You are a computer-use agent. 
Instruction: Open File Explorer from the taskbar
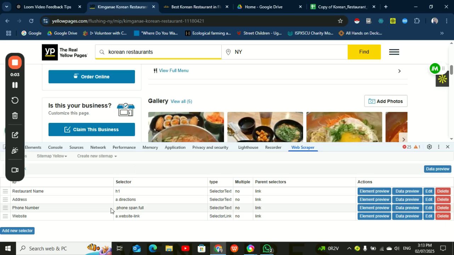pos(169,249)
